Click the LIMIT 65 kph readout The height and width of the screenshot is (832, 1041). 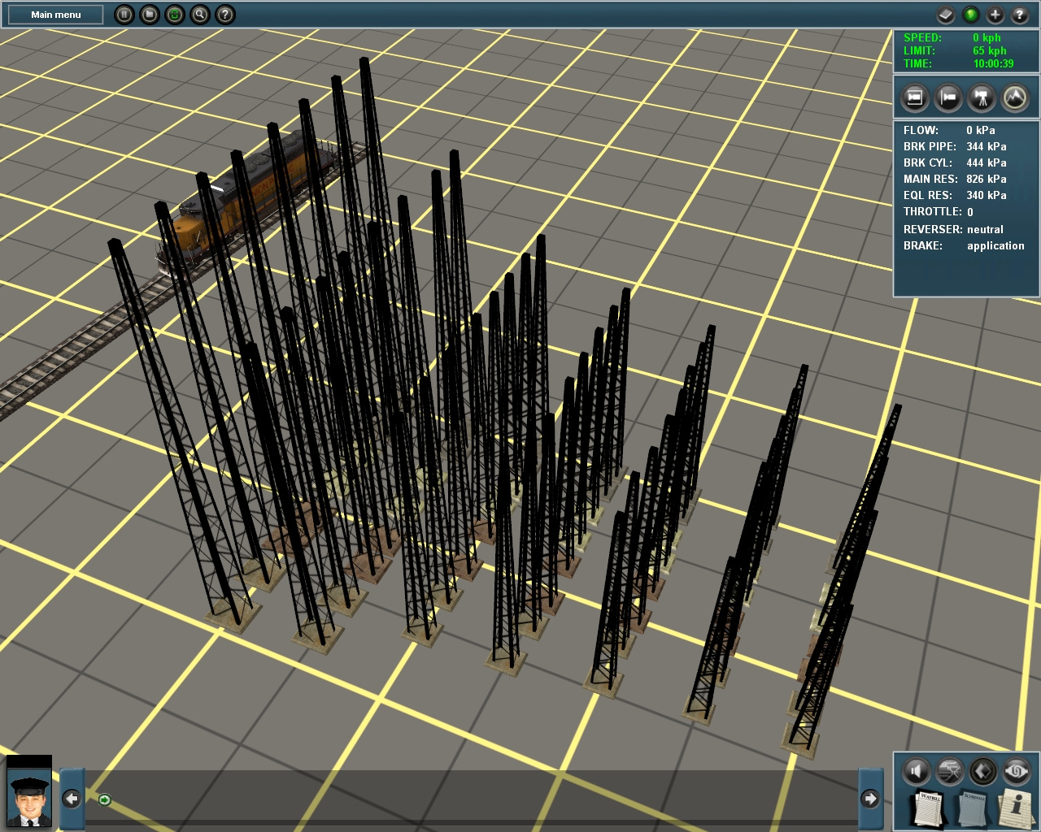pyautogui.click(x=955, y=50)
